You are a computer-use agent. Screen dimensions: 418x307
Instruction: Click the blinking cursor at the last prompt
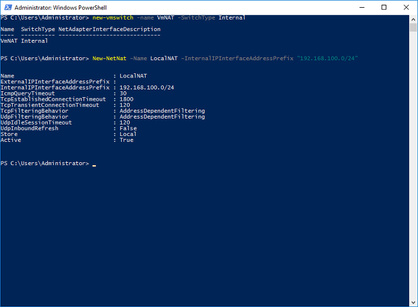(94, 165)
